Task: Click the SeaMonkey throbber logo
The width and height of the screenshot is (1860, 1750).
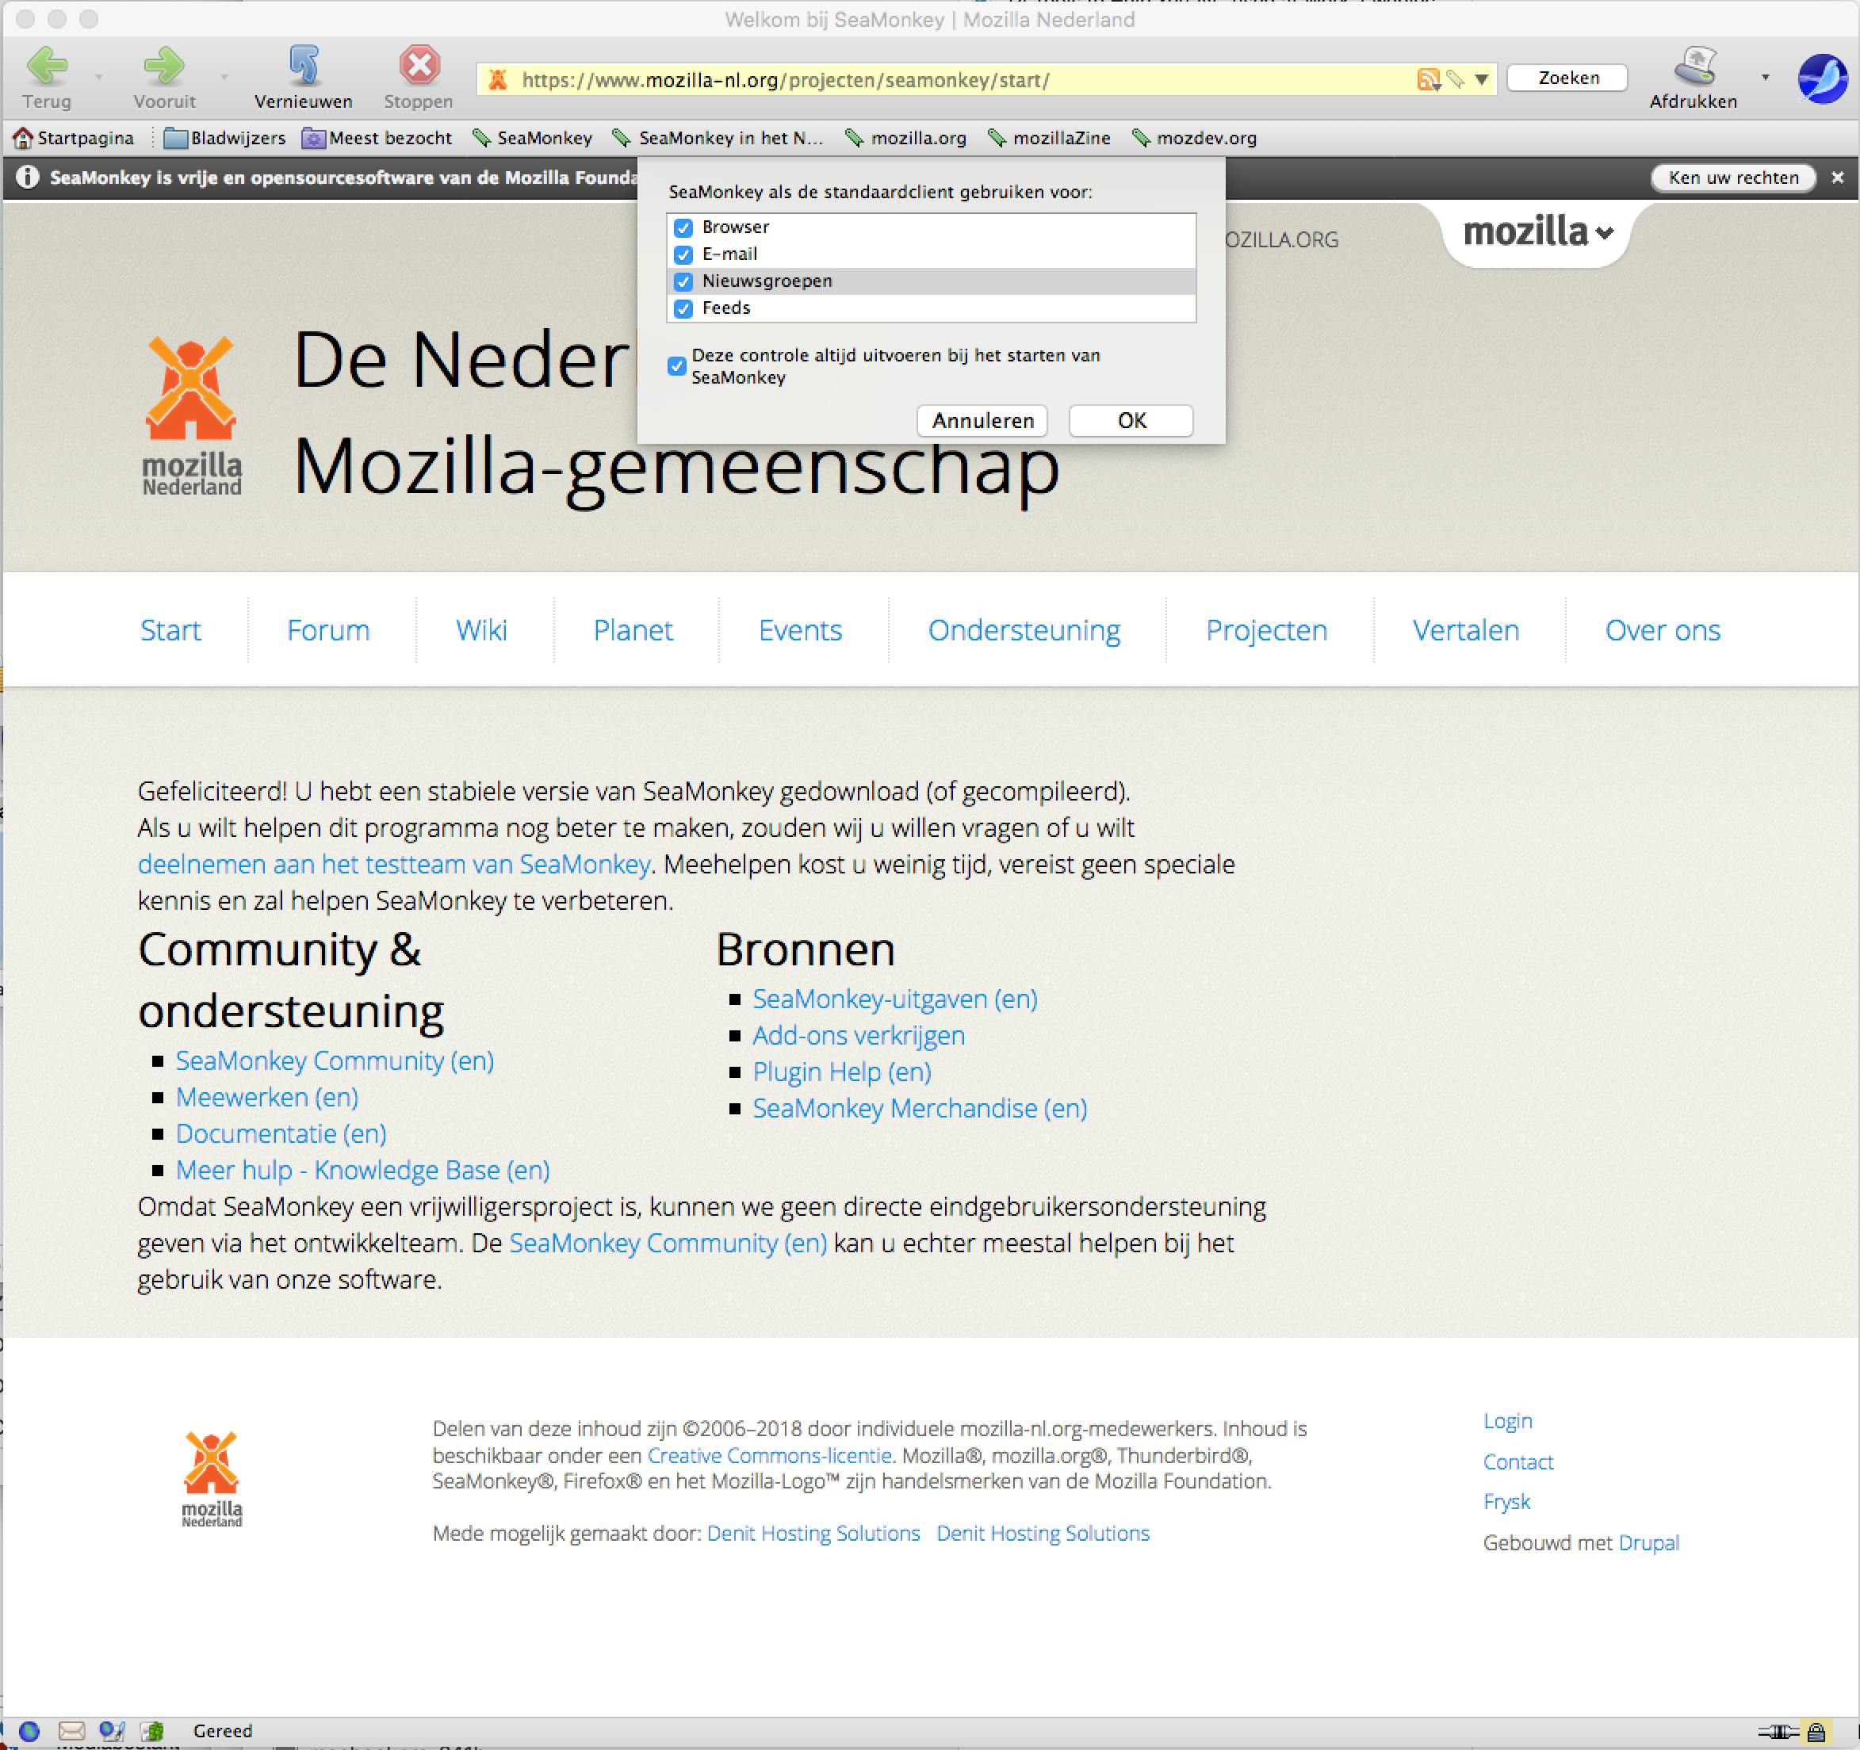Action: point(1820,78)
